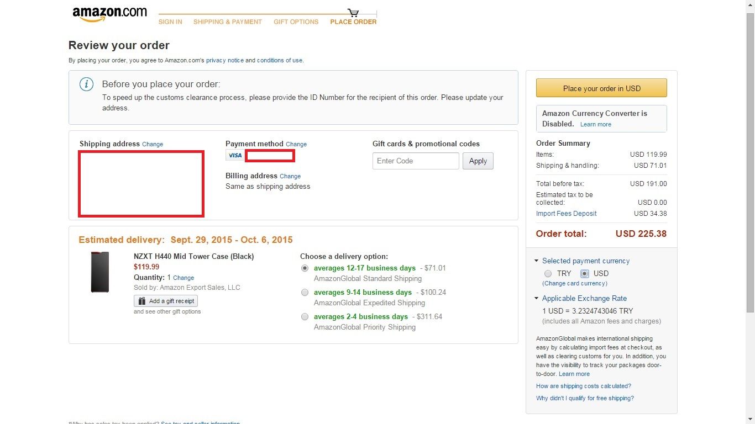Change the item quantity
Image resolution: width=755 pixels, height=424 pixels.
(x=183, y=278)
